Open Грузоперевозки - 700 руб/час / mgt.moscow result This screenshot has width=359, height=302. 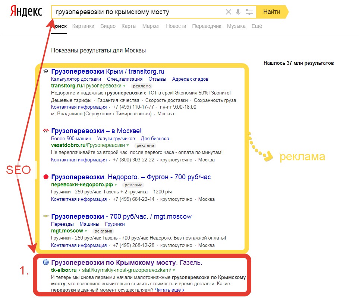122,216
